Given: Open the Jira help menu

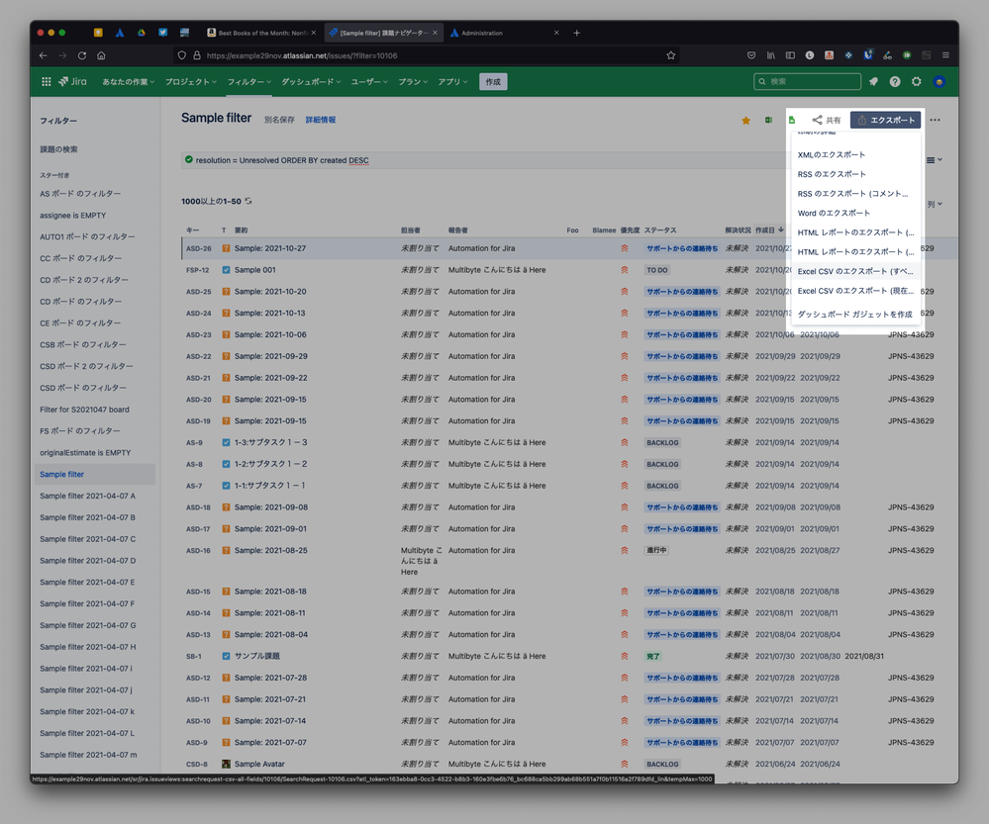Looking at the screenshot, I should point(895,81).
